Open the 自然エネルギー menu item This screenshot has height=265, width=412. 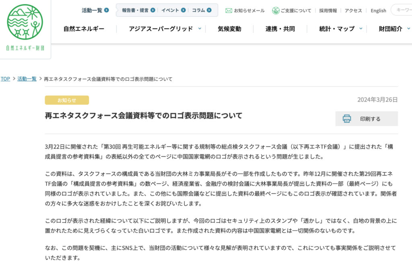(84, 29)
